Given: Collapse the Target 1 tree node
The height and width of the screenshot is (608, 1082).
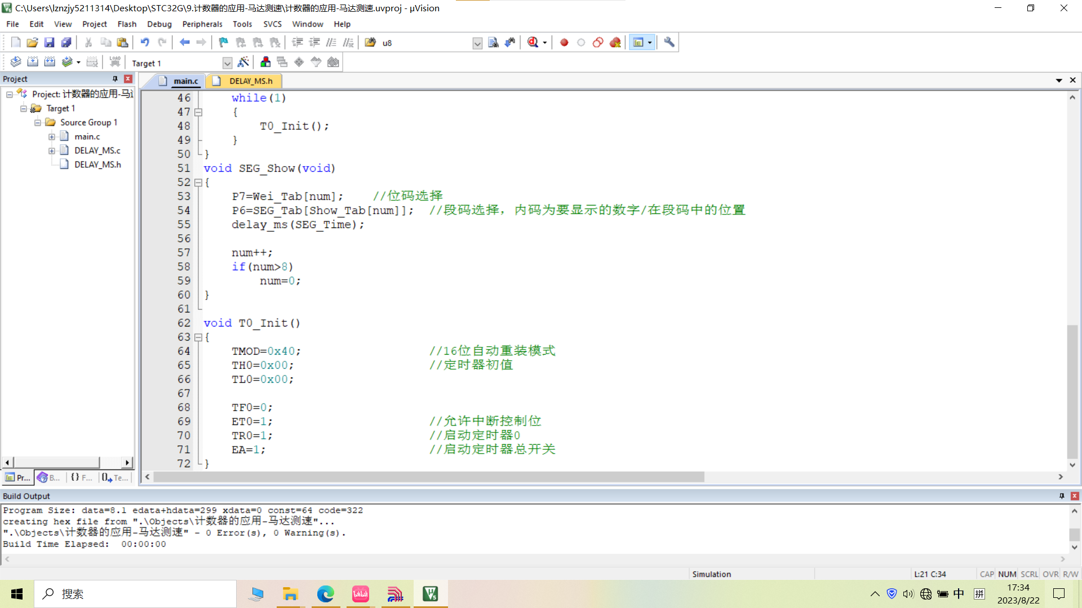Looking at the screenshot, I should click(24, 108).
